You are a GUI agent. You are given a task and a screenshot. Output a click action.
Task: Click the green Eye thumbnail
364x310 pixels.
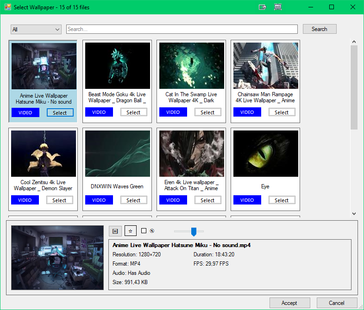265,154
